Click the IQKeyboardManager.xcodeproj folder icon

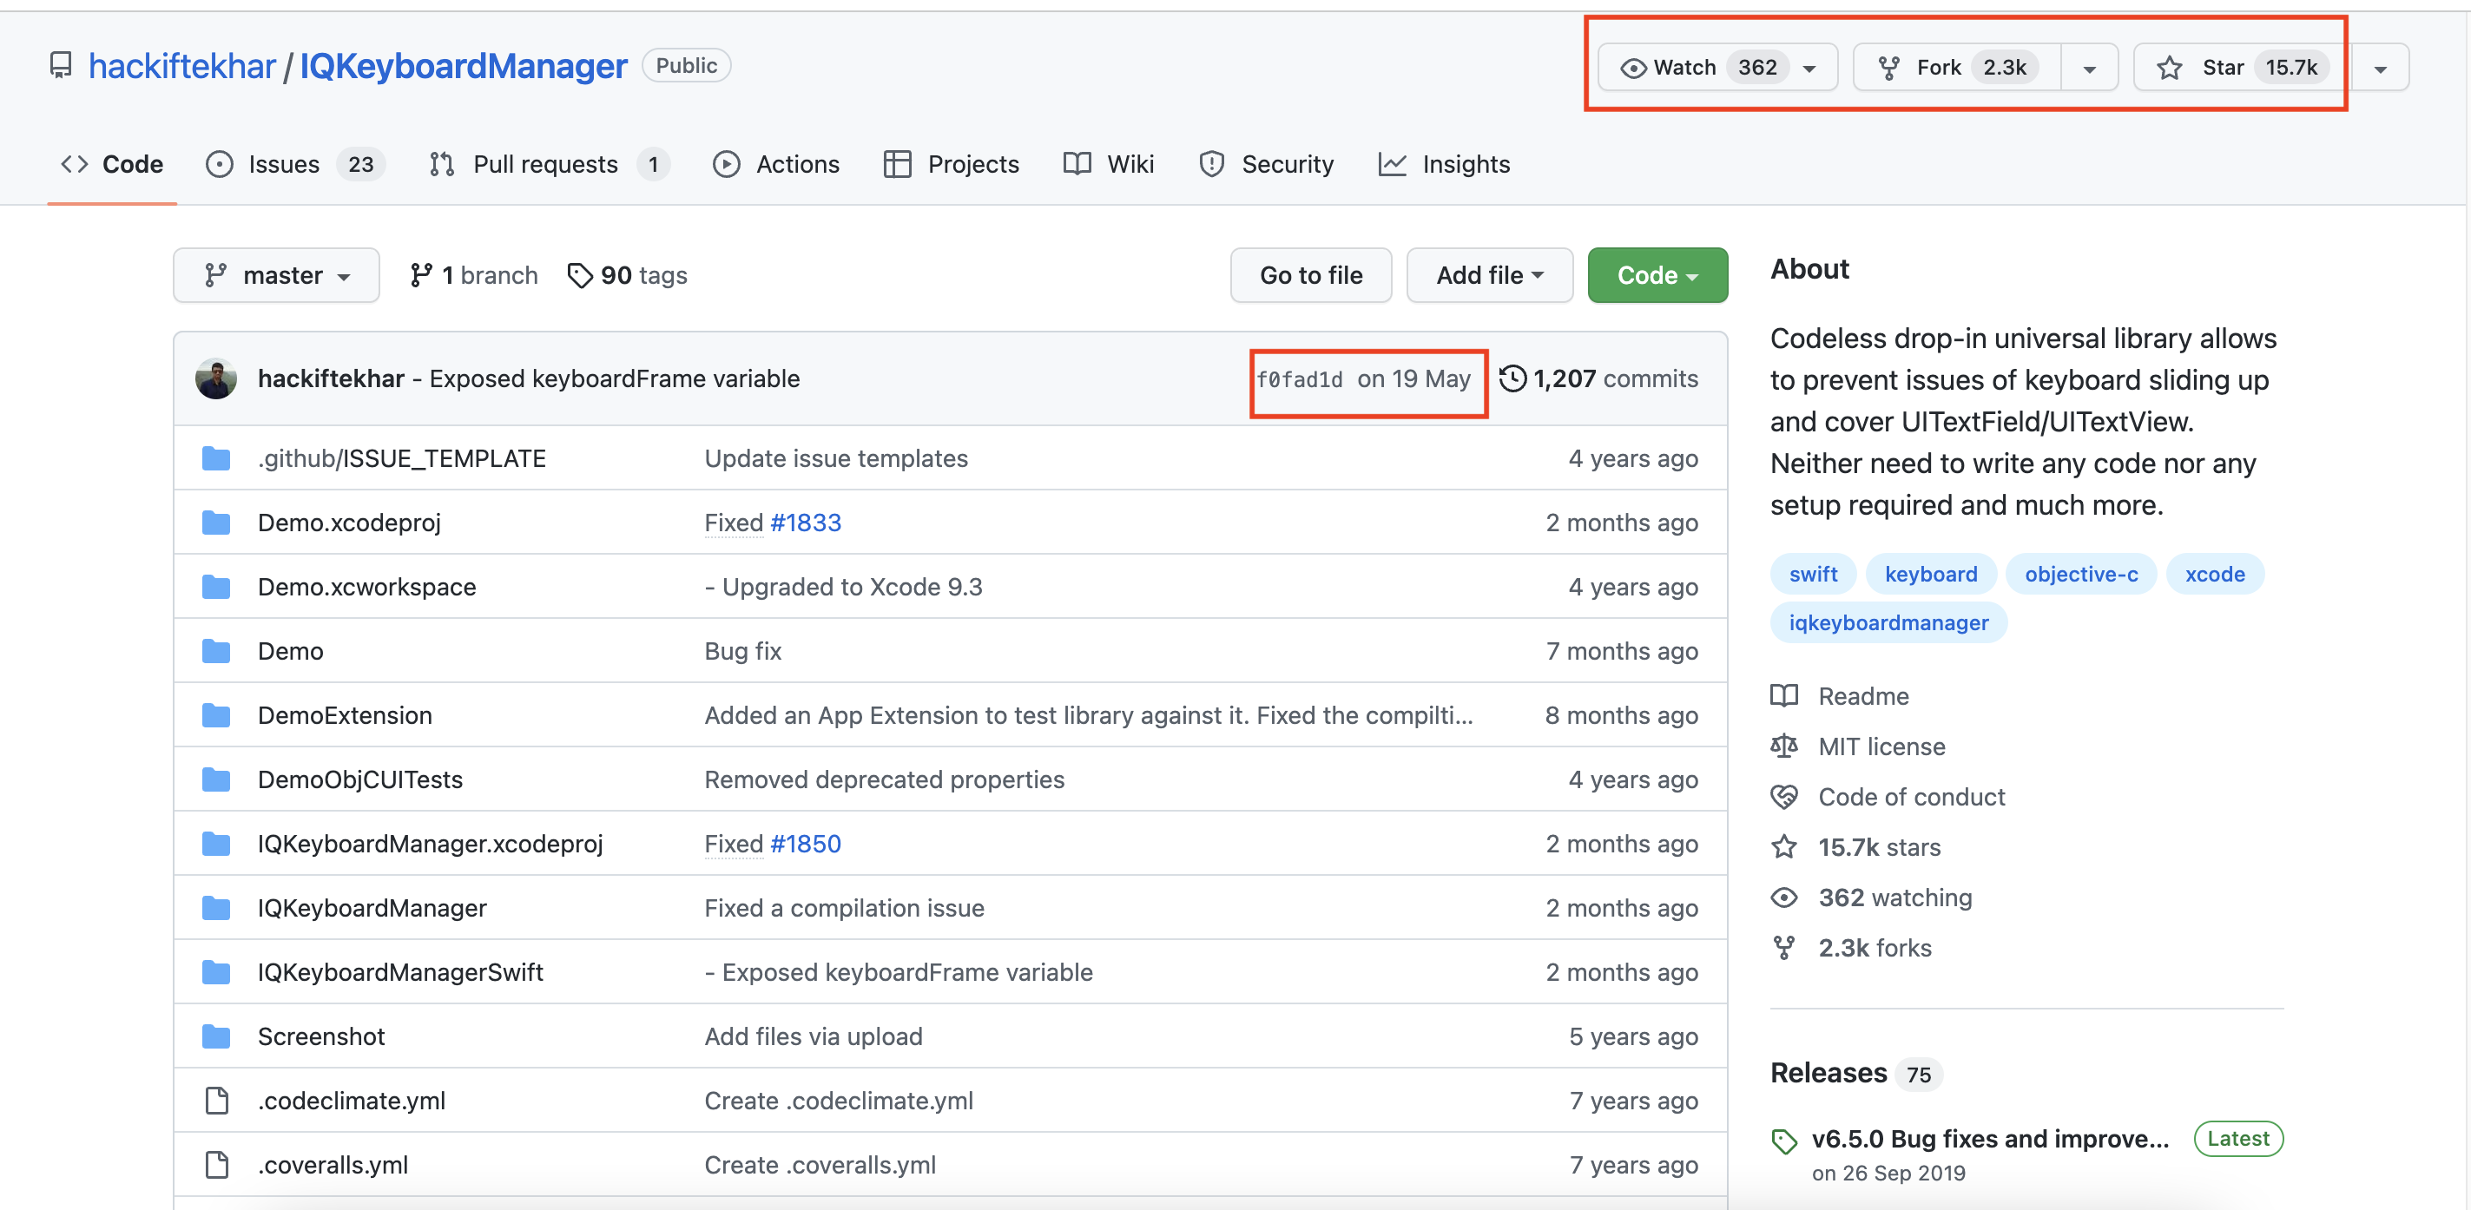point(216,844)
